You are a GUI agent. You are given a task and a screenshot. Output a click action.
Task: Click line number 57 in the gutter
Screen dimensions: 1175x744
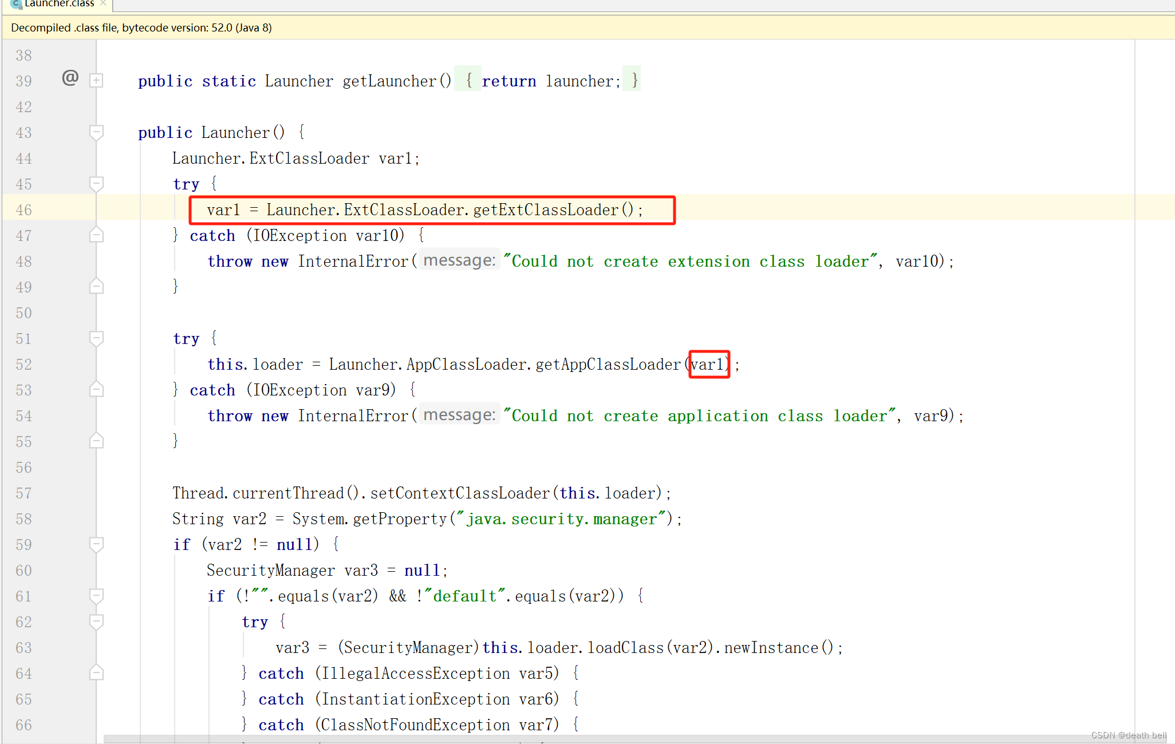pos(23,493)
